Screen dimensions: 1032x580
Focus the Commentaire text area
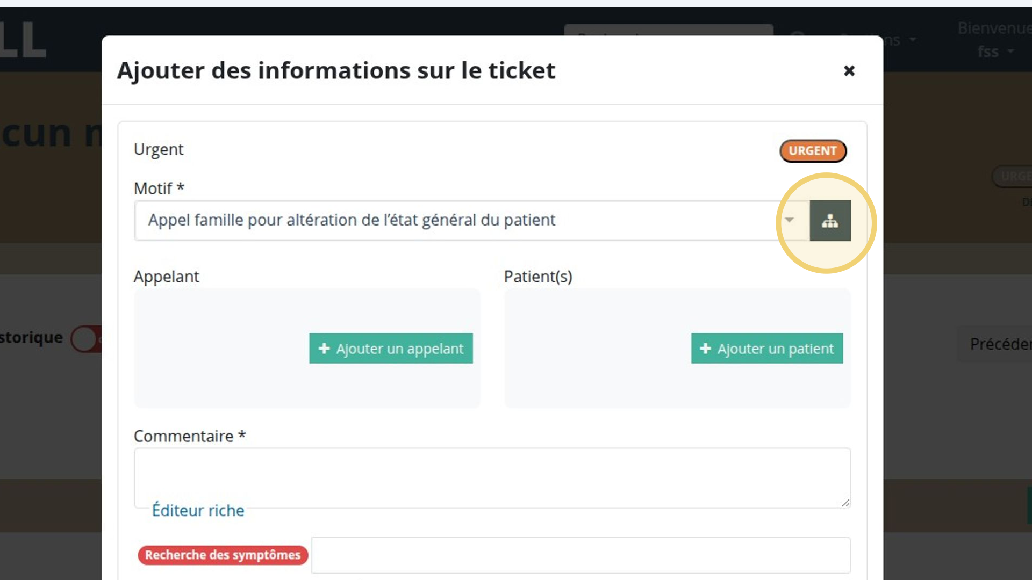click(x=492, y=478)
